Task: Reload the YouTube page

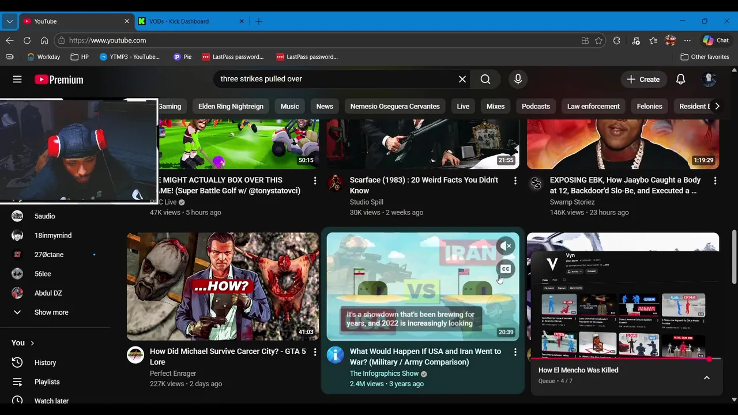Action: (x=27, y=40)
